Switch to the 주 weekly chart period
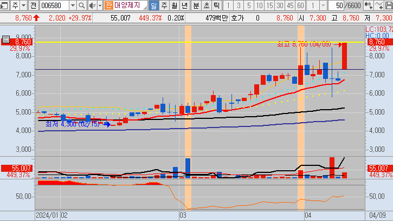The height and width of the screenshot is (221, 393). coord(164,5)
